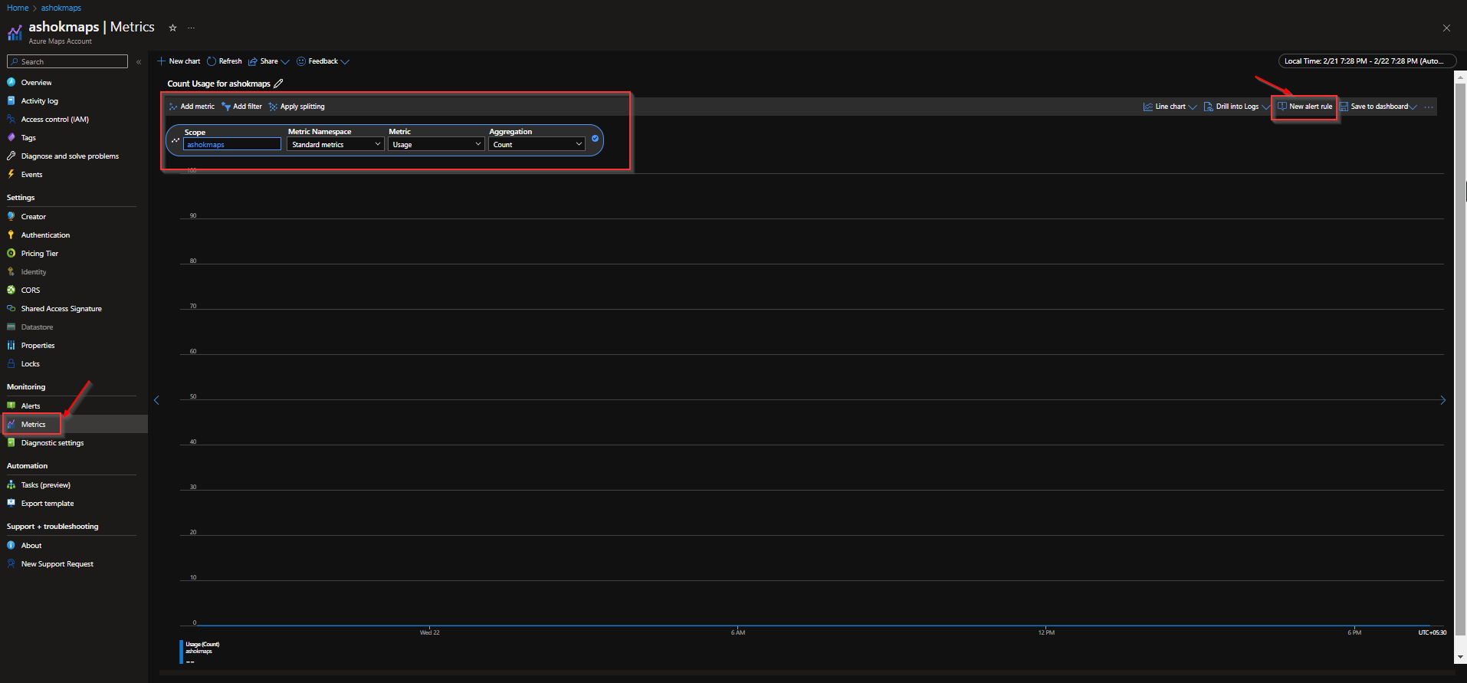Click the Home breadcrumb link
Viewport: 1467px width, 683px height.
point(18,8)
